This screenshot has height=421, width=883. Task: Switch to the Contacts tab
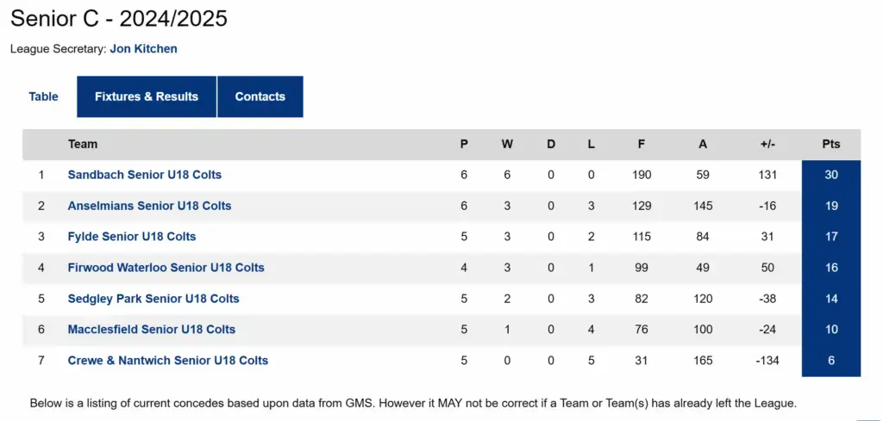260,96
